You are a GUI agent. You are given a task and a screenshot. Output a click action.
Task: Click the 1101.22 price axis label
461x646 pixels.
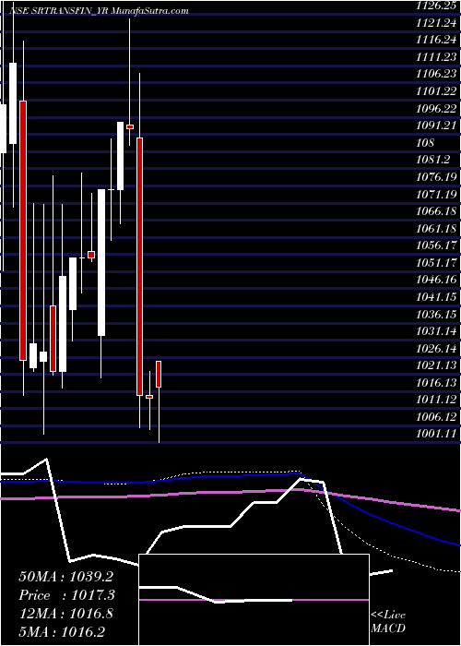[437, 91]
